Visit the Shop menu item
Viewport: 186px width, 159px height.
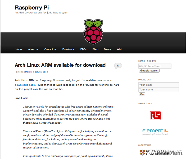pyautogui.click(x=95, y=49)
